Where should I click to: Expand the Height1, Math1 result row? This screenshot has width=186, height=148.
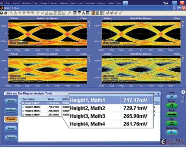[23, 103]
